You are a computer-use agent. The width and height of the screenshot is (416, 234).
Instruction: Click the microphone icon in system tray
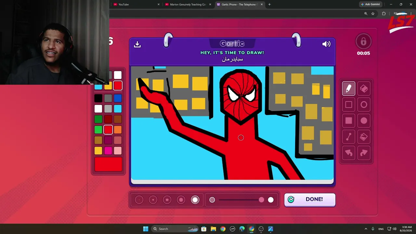pyautogui.click(x=373, y=229)
